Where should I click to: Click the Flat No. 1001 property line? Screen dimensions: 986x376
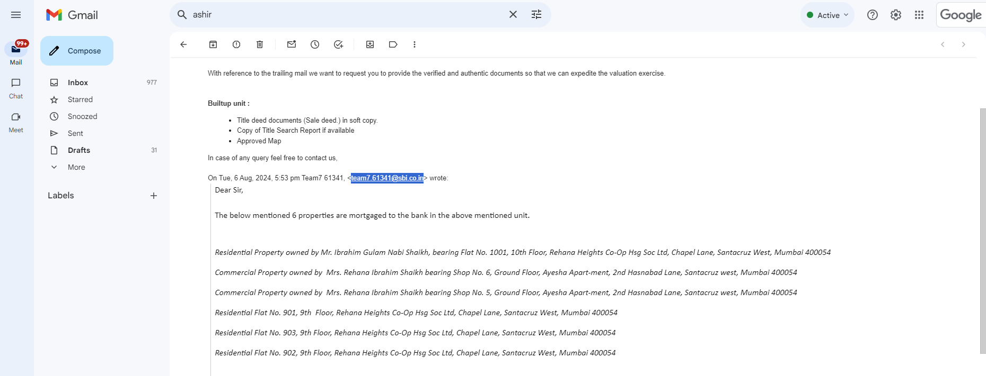[x=523, y=252]
